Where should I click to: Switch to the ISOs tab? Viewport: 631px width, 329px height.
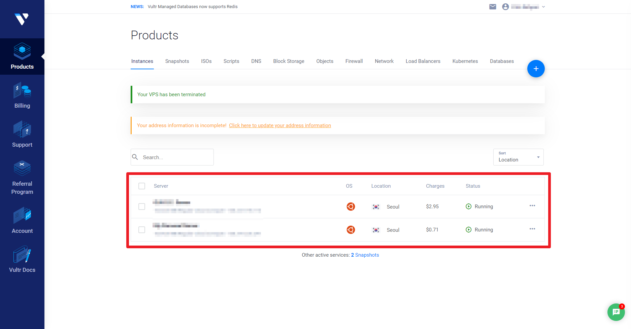coord(206,61)
